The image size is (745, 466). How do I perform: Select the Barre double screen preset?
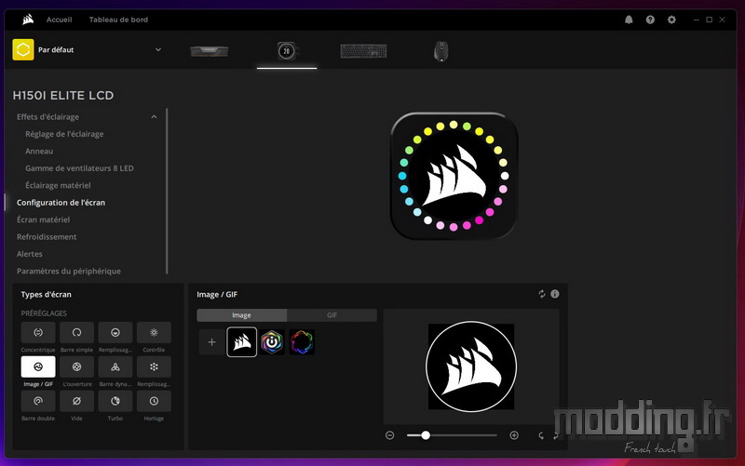coord(38,401)
